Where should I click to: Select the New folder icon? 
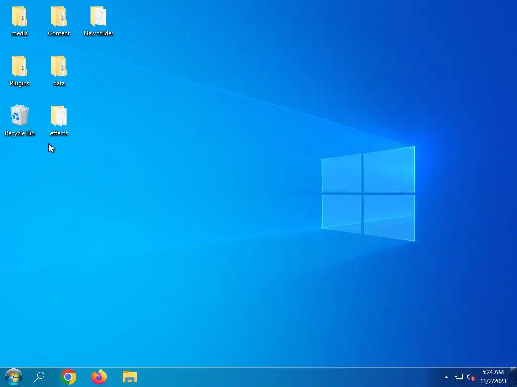[x=98, y=16]
